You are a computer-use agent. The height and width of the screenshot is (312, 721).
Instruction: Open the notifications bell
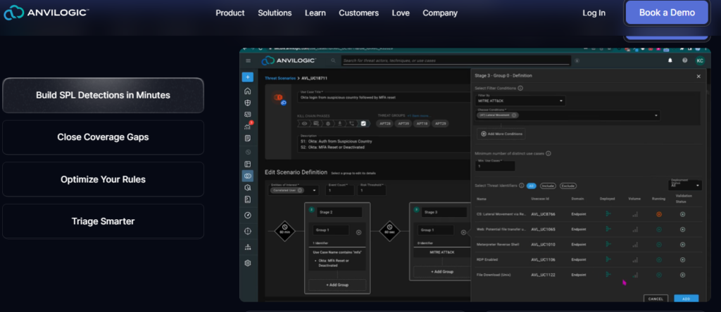670,60
